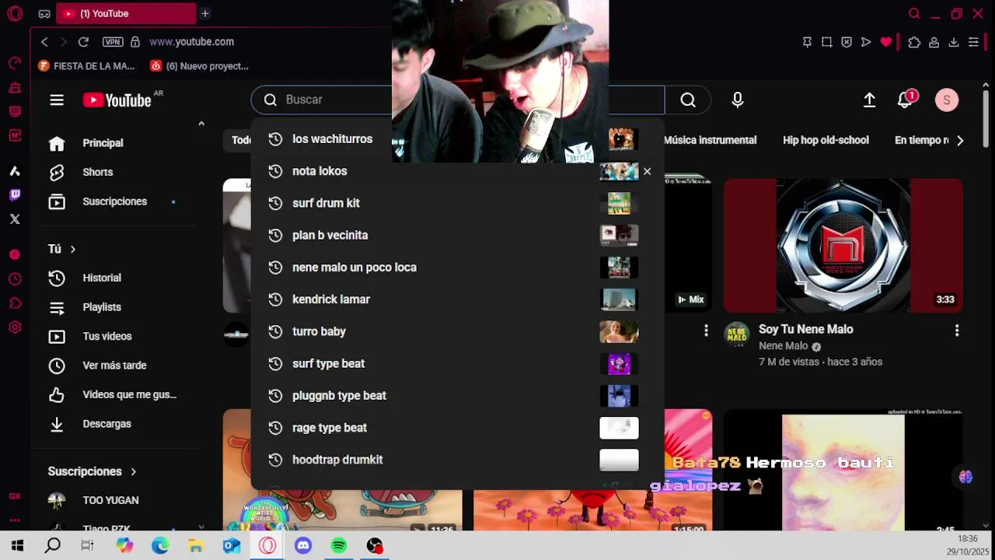The image size is (995, 560).
Task: Open Twitch from the Opera sidebar
Action: (15, 195)
